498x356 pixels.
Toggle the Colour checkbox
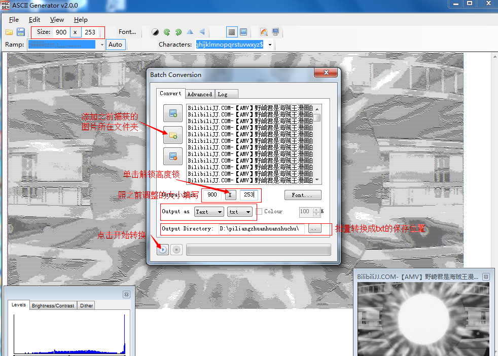[x=259, y=212]
